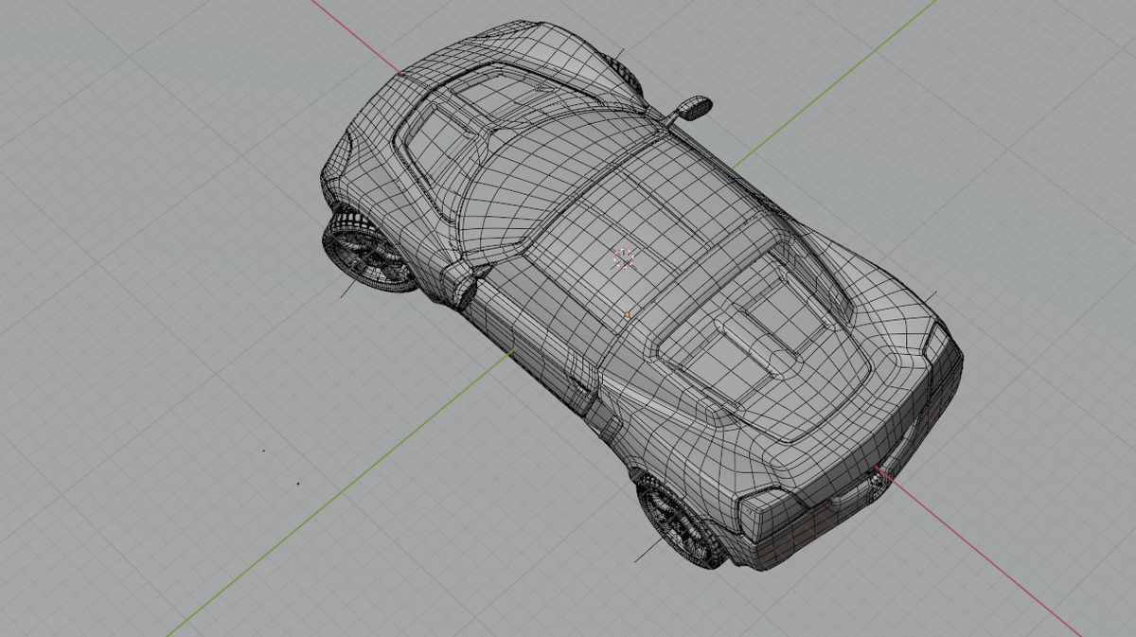The image size is (1136, 637).
Task: Click the red-white 3D cursor on the roof
Action: click(x=623, y=257)
